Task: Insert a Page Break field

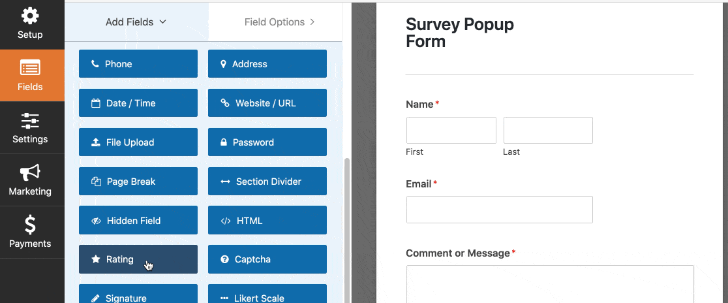Action: (138, 182)
